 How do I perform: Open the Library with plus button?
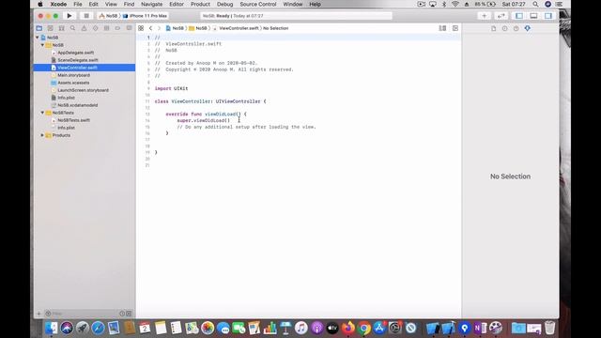[485, 16]
